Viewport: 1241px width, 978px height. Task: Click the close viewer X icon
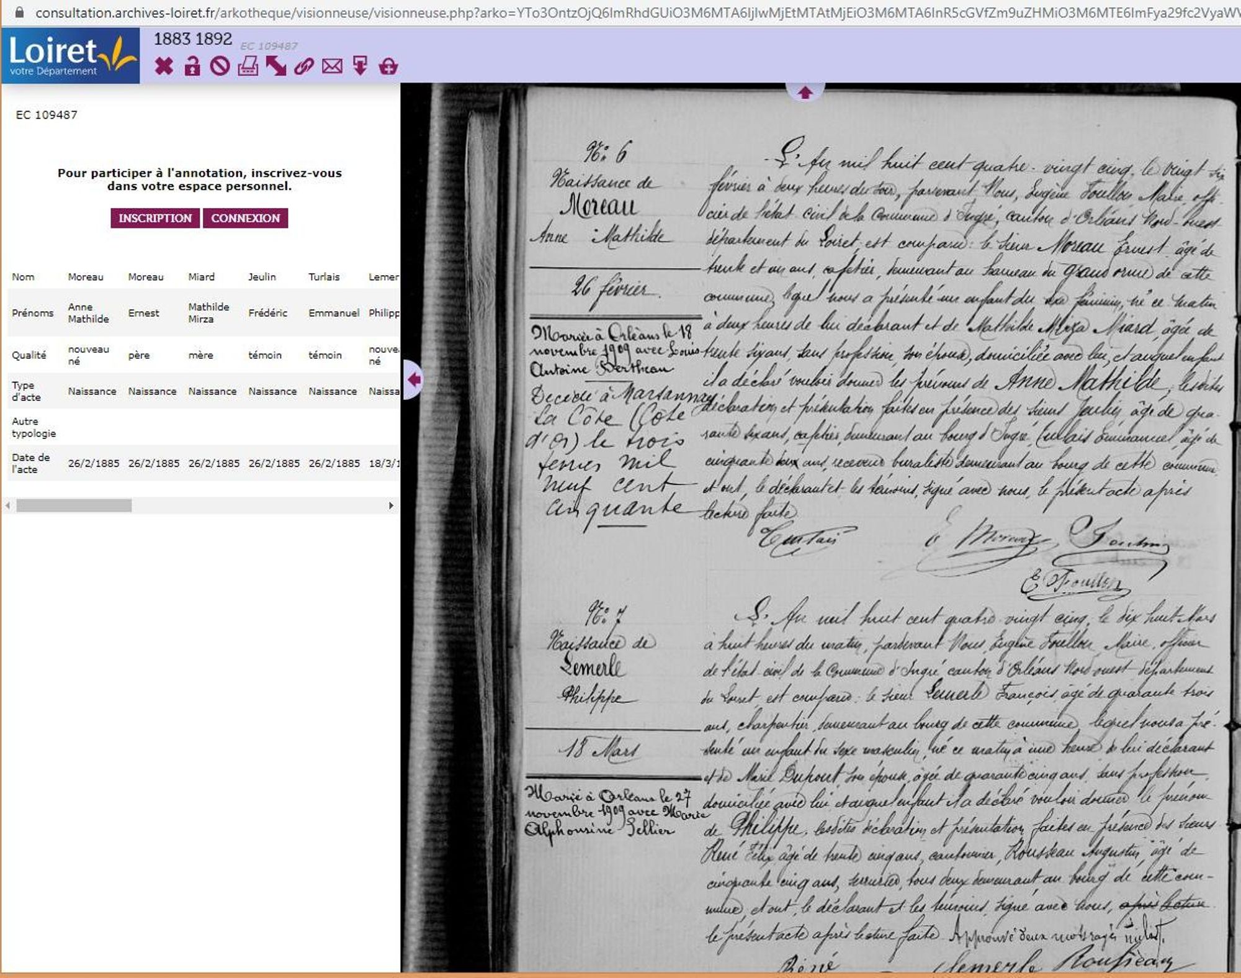(164, 66)
